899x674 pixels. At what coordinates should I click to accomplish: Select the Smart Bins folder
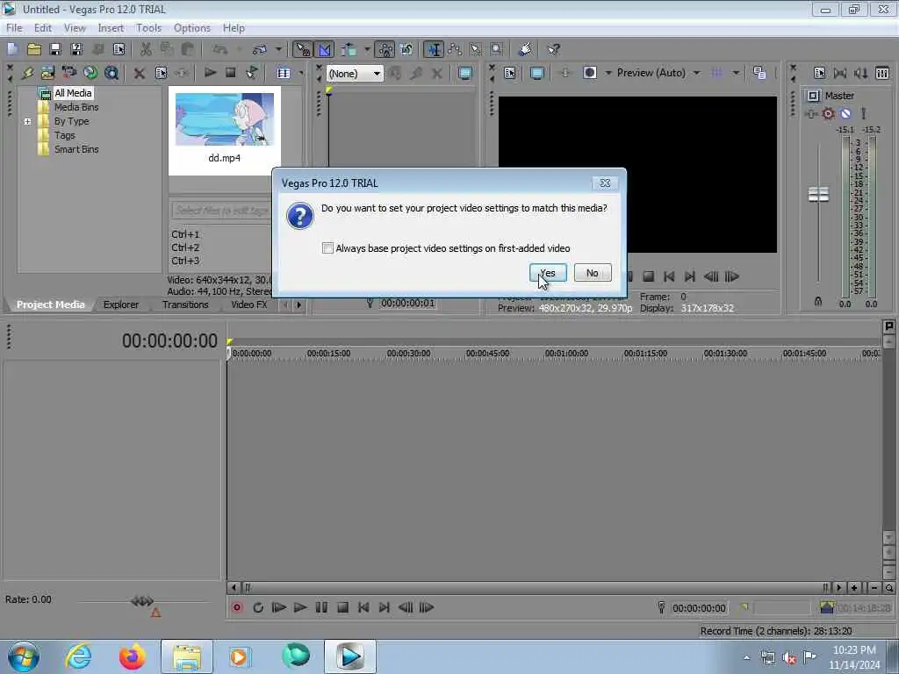point(76,149)
